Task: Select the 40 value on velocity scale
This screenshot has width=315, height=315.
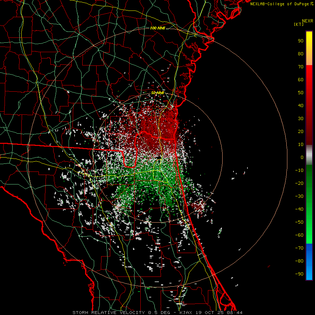Action: [301, 106]
